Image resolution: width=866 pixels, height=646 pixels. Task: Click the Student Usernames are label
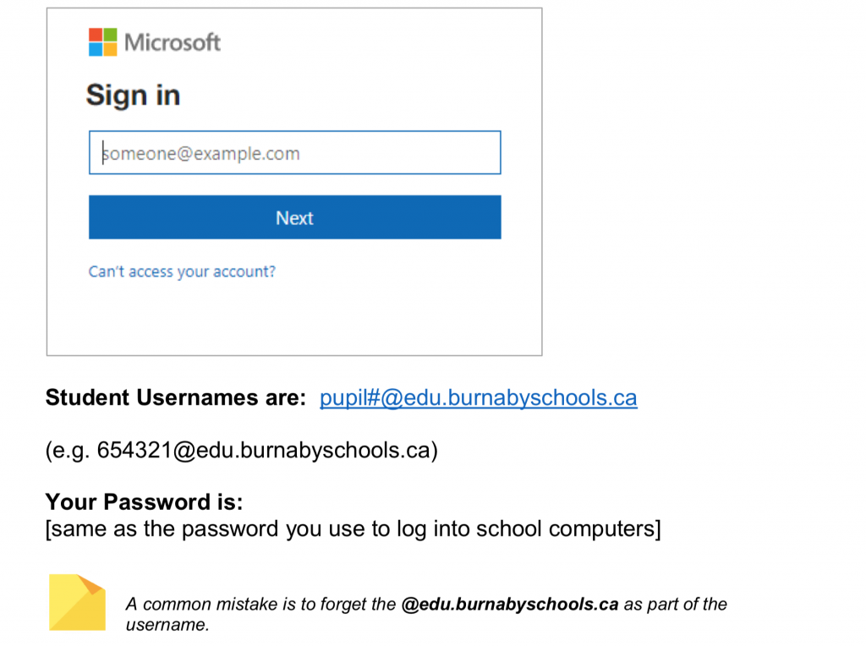point(175,397)
